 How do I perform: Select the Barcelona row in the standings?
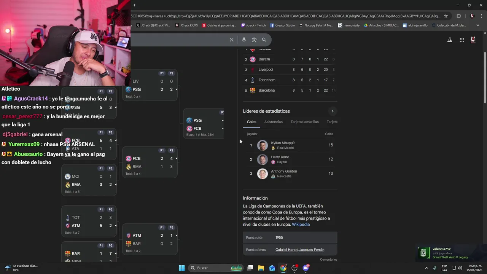(x=290, y=90)
